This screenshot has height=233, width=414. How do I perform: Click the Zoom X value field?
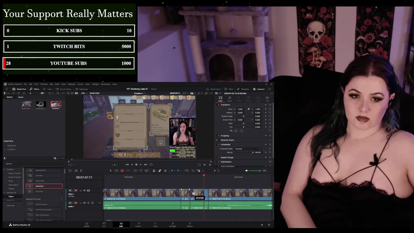click(x=240, y=109)
